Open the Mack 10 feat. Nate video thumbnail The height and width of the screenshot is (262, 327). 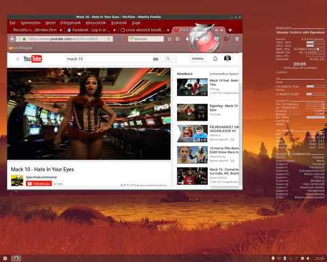tap(192, 87)
